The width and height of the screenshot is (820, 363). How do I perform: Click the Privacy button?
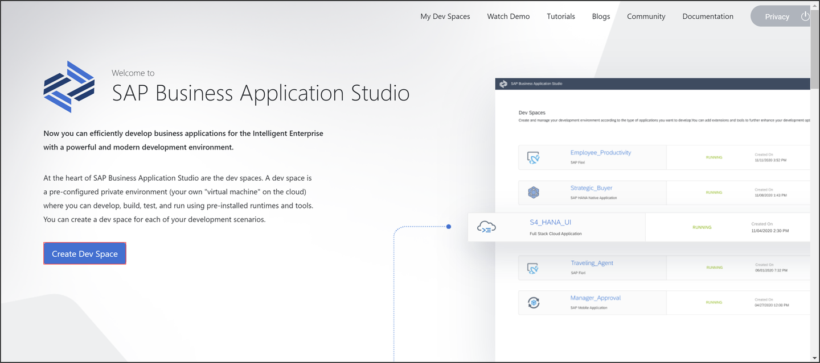[x=777, y=16]
